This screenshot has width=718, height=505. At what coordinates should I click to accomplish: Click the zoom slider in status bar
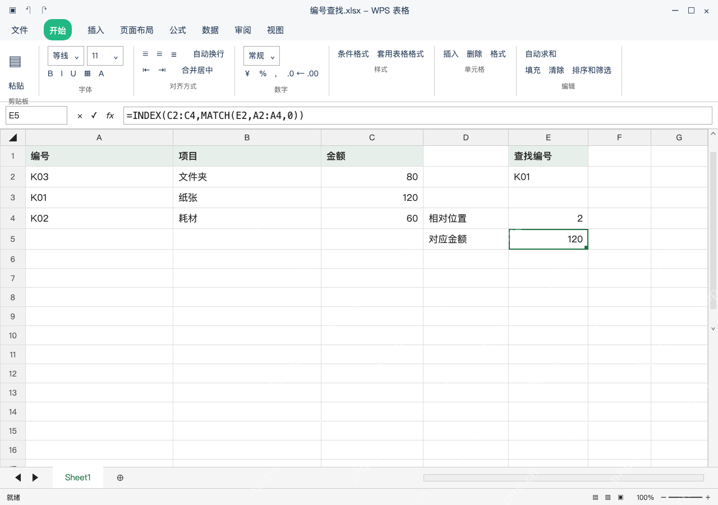(x=685, y=497)
